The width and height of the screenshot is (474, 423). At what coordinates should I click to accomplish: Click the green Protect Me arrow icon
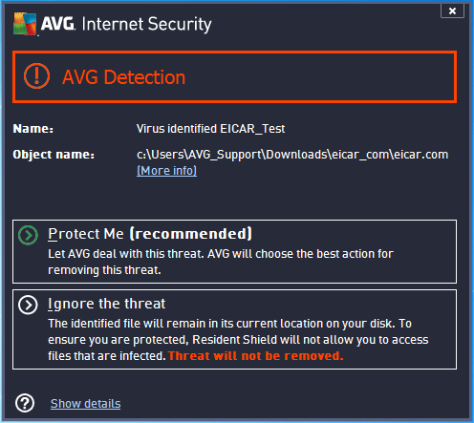[28, 235]
